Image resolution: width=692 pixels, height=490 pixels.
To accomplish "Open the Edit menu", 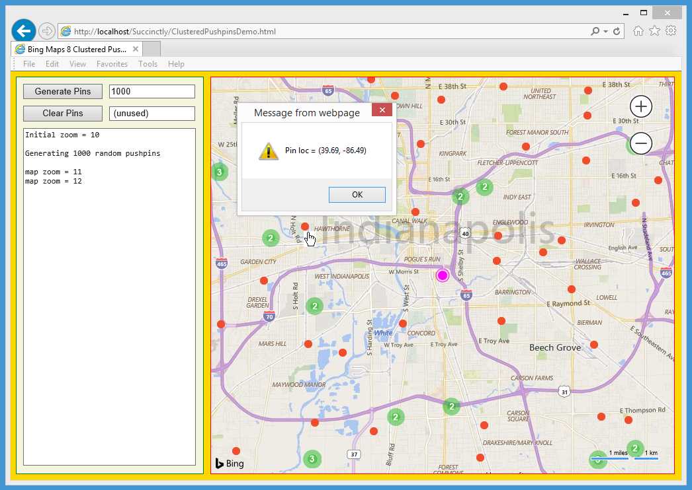I will coord(52,64).
